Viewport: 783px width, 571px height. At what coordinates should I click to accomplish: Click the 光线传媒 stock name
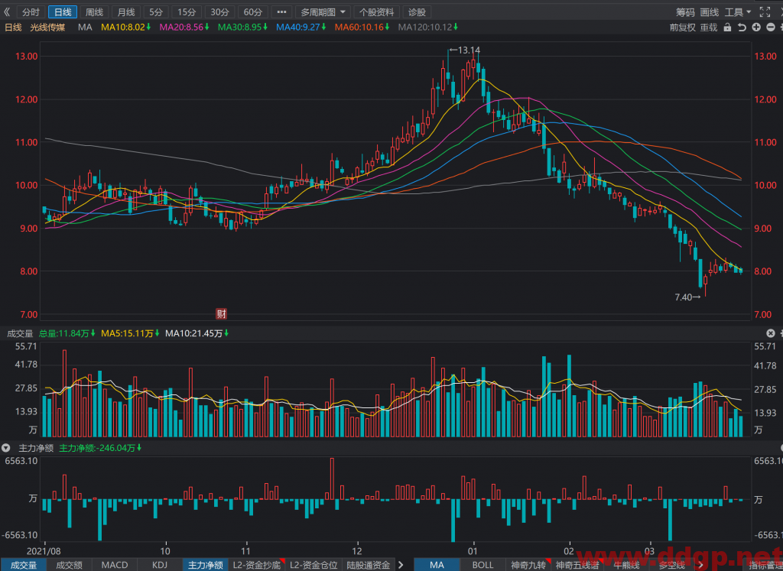point(47,27)
